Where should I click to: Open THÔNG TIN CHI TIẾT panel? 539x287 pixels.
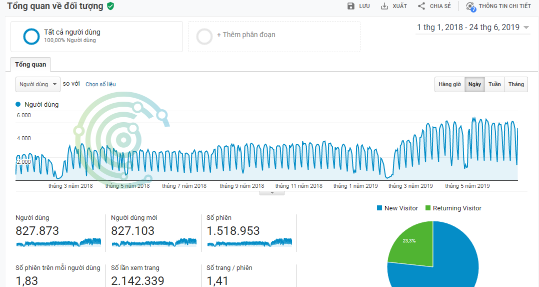[504, 6]
